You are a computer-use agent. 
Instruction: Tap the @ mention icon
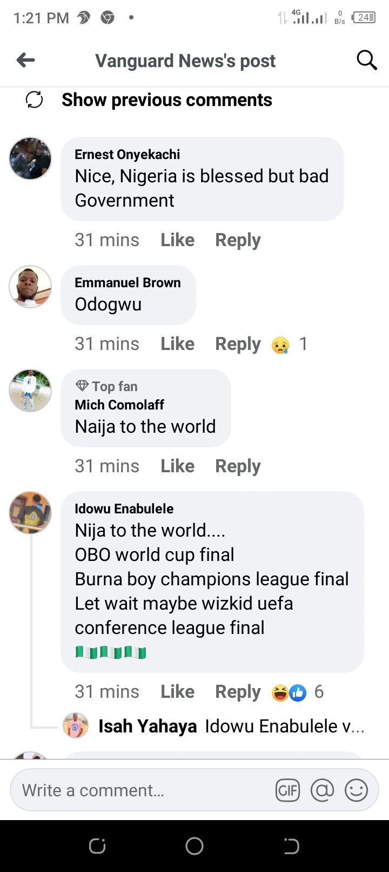click(x=322, y=790)
